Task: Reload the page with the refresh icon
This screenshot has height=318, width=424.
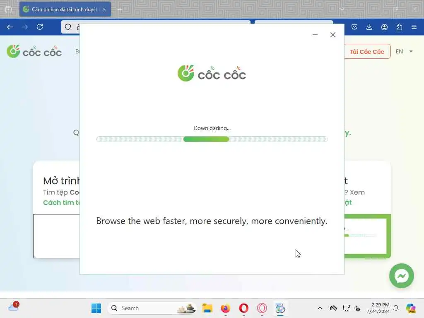Action: tap(40, 27)
